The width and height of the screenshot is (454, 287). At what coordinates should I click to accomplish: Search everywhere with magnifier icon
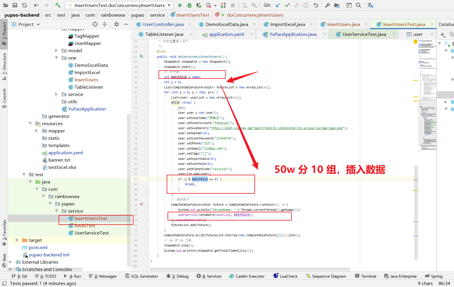point(358,5)
